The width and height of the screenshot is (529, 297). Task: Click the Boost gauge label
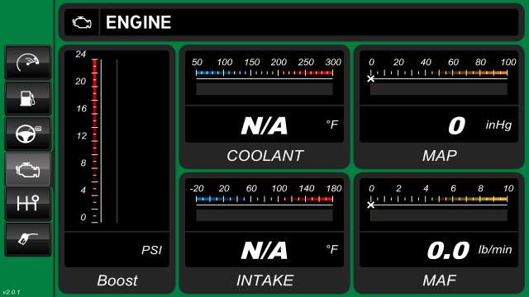click(117, 280)
